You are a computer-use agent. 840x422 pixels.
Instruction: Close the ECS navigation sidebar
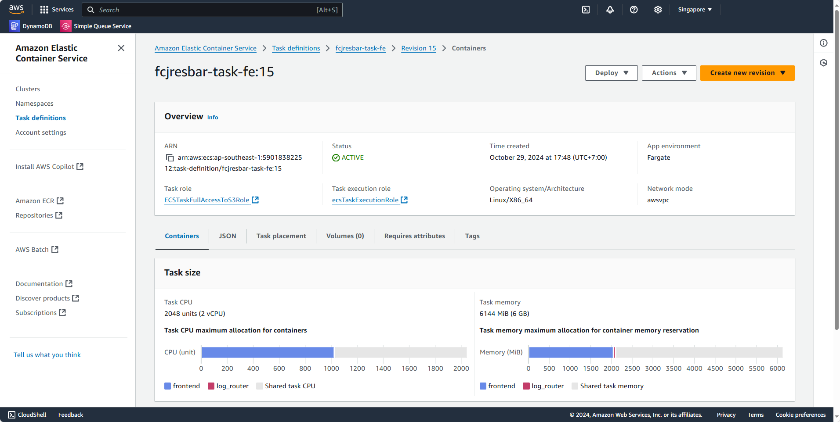pos(121,48)
